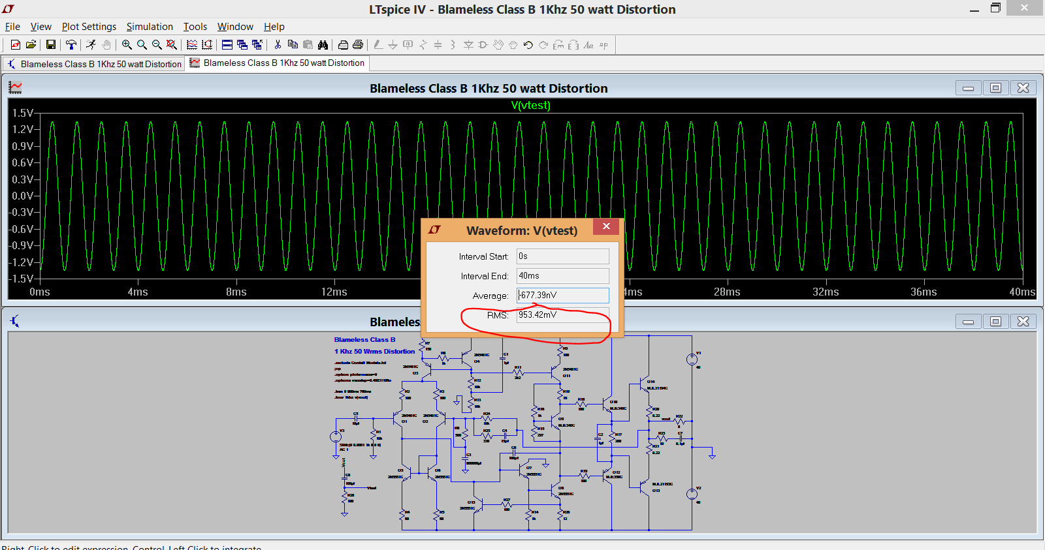Open the Simulation menu
This screenshot has height=550, width=1045.
tap(150, 27)
